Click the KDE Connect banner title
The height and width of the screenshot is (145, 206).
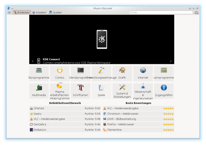click(51, 59)
